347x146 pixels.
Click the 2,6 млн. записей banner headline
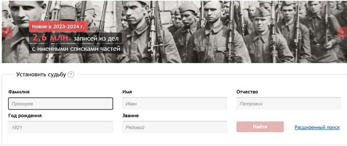(75, 38)
